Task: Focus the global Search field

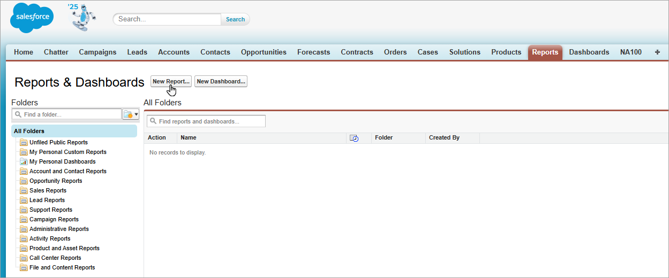Action: 167,19
